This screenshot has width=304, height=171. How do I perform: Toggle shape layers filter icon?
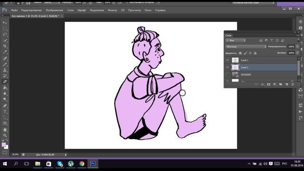(x=277, y=40)
